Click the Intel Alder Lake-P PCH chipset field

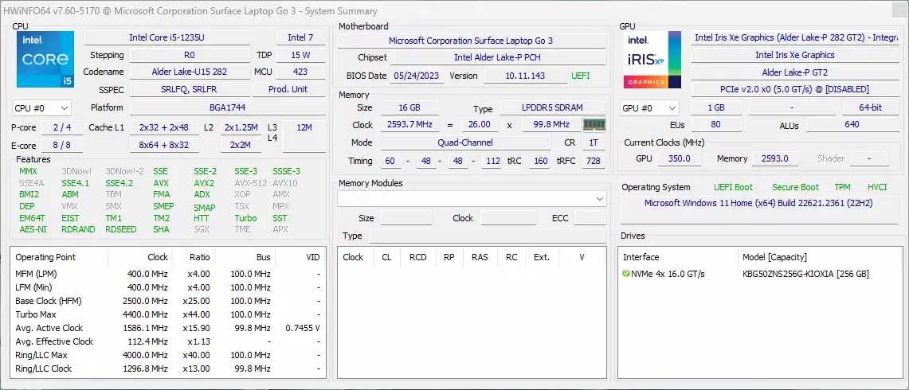click(x=497, y=57)
